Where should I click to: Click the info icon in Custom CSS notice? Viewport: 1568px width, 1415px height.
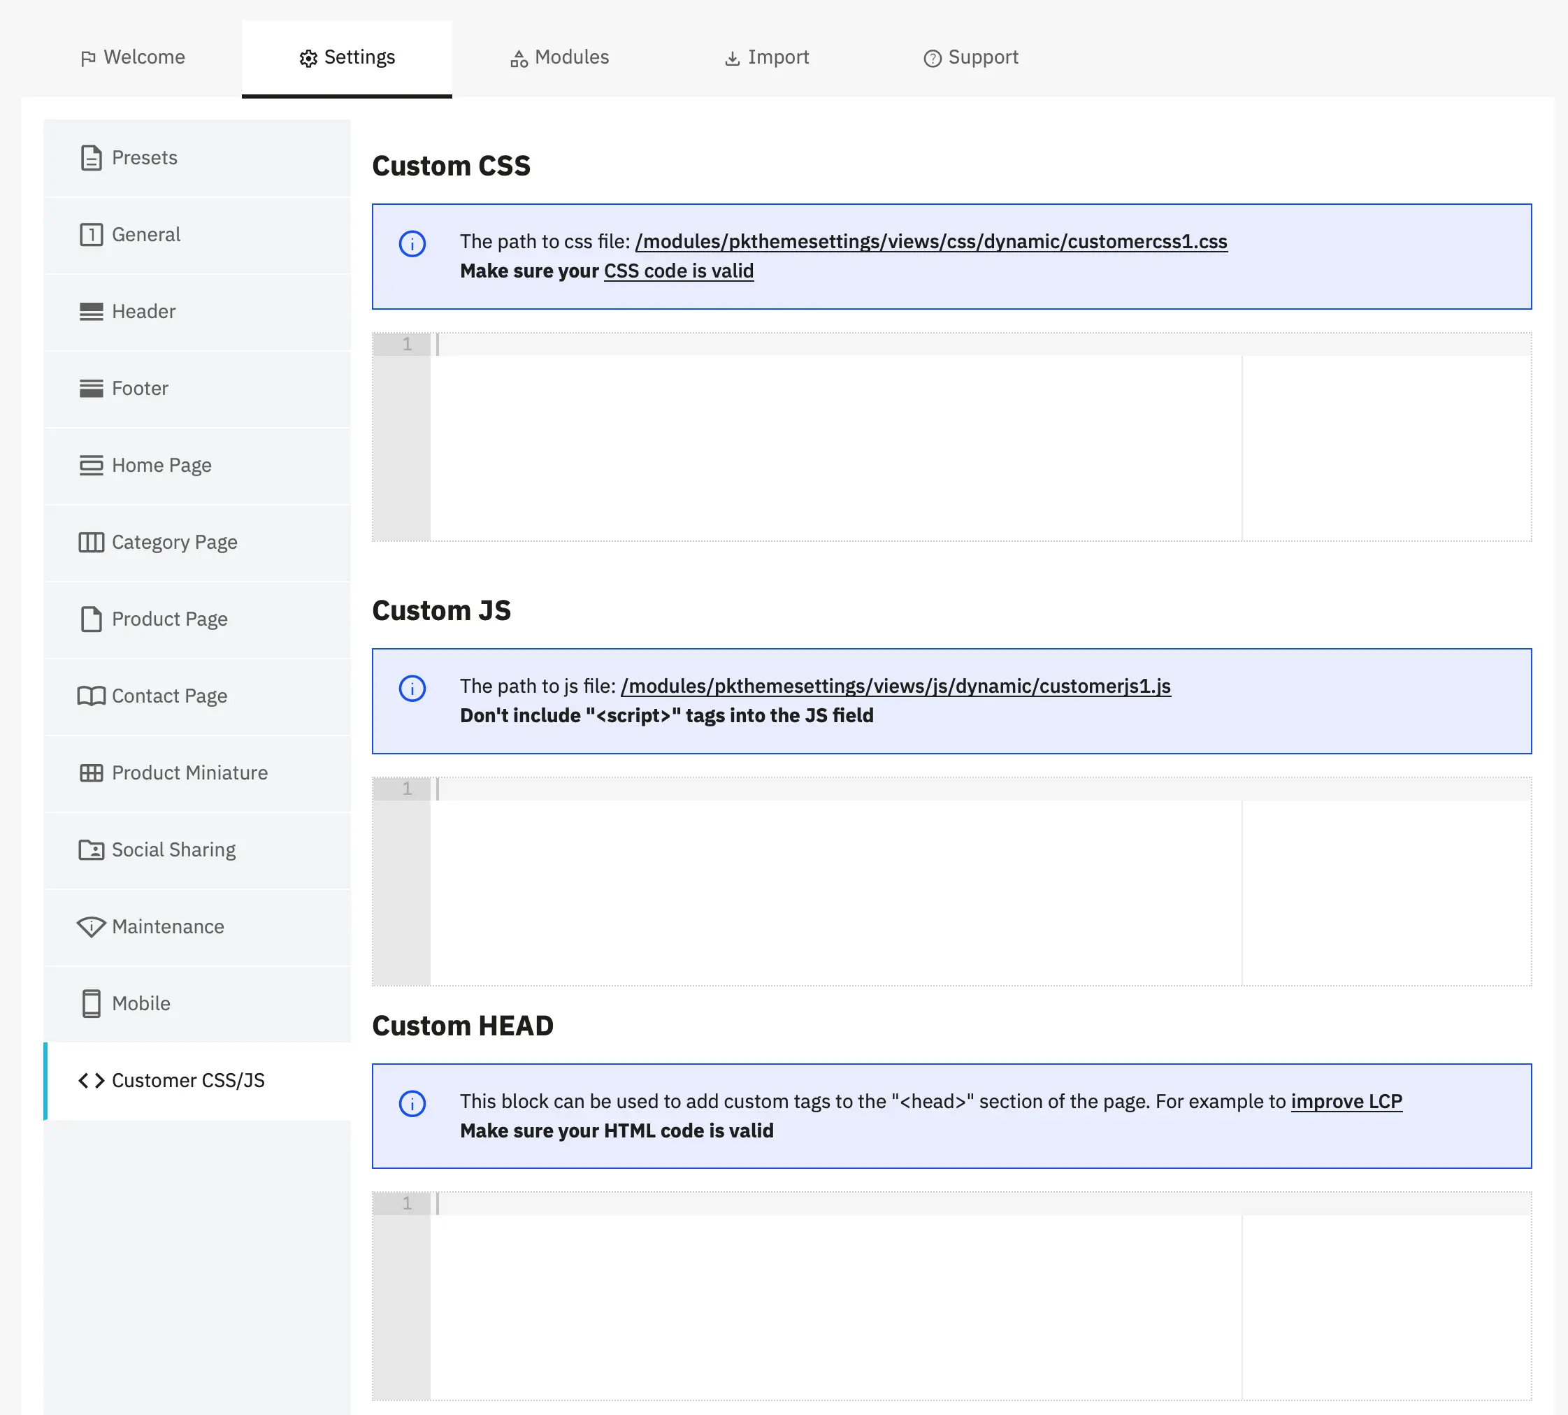click(412, 244)
